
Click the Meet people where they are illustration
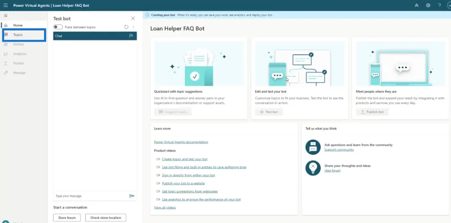click(x=401, y=64)
